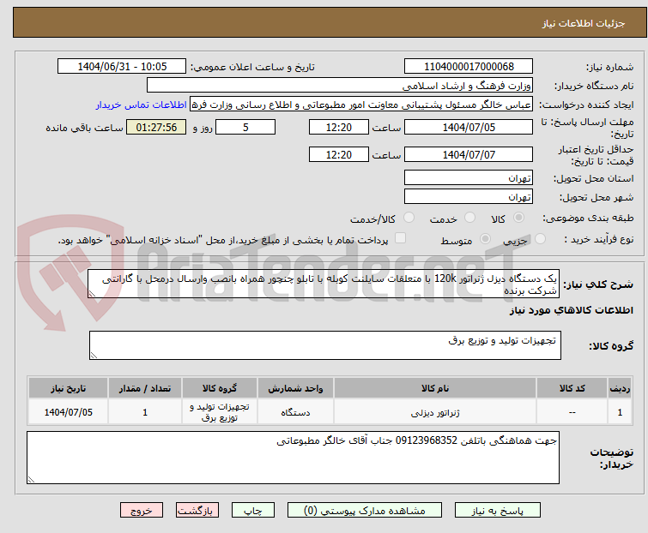The image size is (648, 533).
Task: Open 'مشاهده مدارک پیوستی (0)' attachments button
Action: click(365, 511)
